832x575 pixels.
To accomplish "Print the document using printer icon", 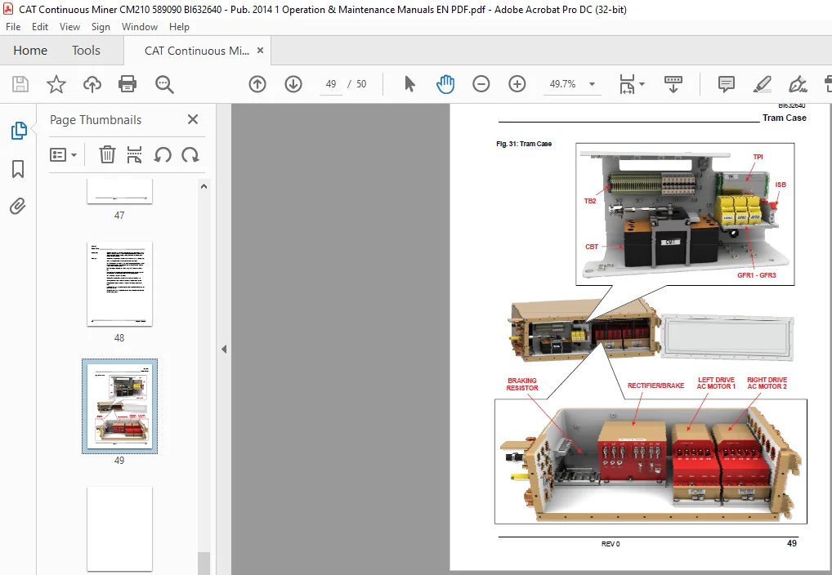I will tap(127, 84).
